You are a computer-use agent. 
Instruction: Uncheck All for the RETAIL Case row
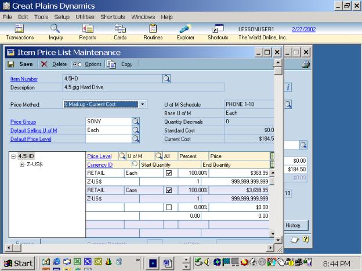169,190
